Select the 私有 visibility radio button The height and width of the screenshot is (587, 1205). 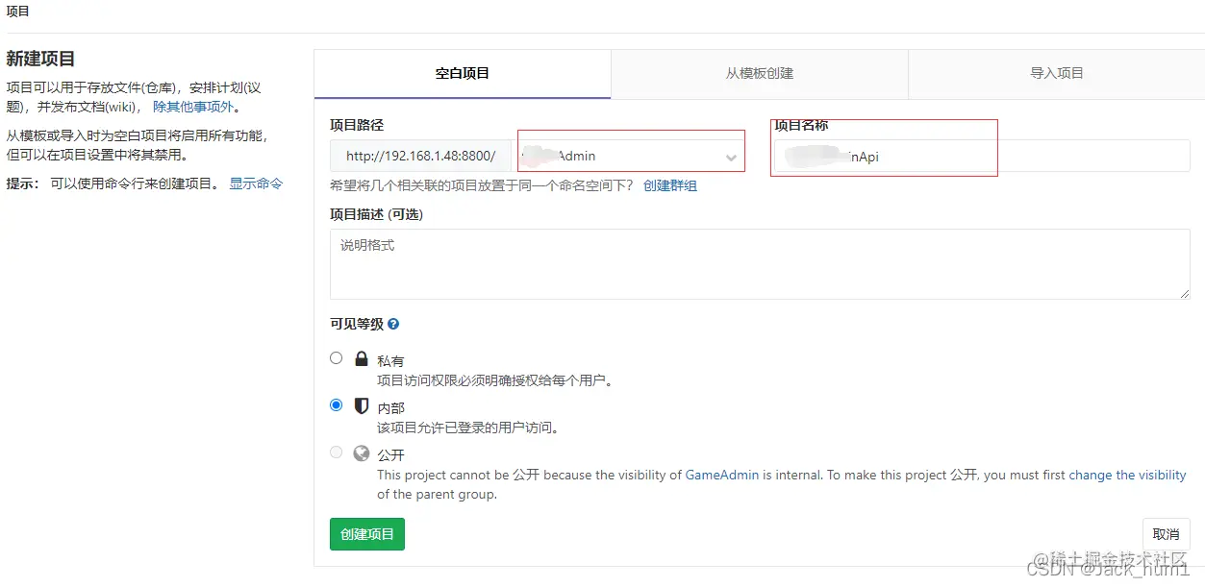[336, 357]
